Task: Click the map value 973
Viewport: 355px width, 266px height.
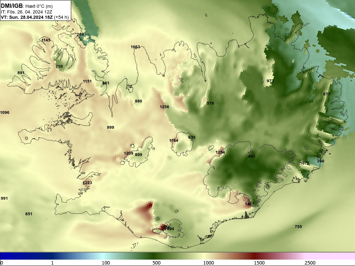Action: tap(270, 81)
